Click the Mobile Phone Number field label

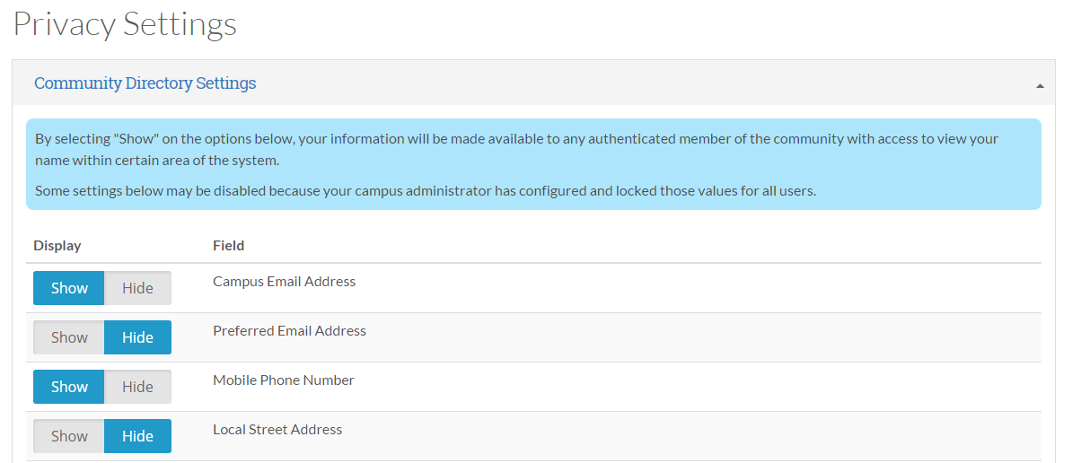pos(283,380)
